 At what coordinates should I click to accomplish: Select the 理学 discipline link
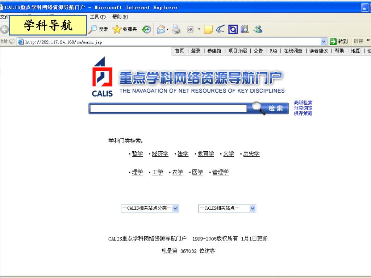coord(137,172)
